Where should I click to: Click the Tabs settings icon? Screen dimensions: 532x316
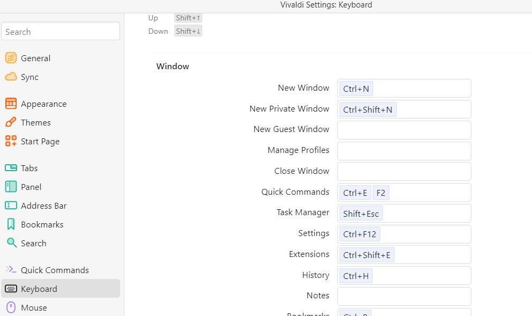[x=10, y=168]
